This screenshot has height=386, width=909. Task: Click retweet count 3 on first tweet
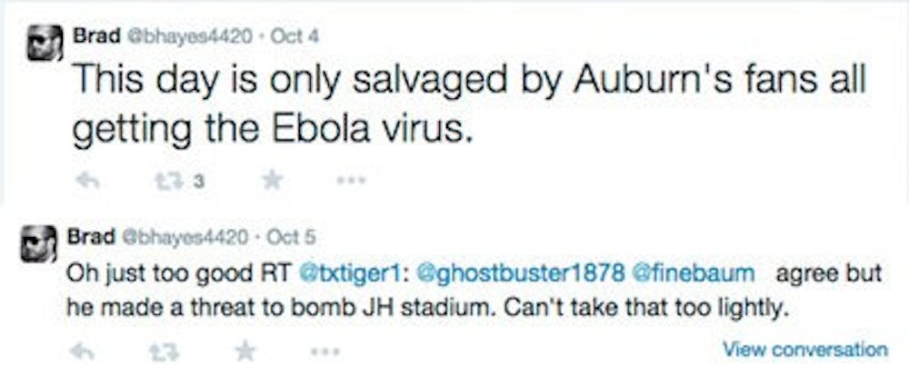(x=196, y=182)
